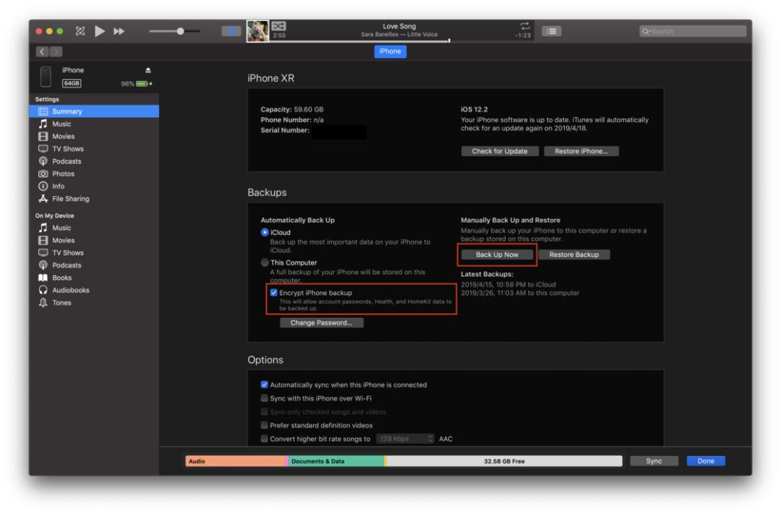Enable Prefer standard definition videos

point(265,425)
